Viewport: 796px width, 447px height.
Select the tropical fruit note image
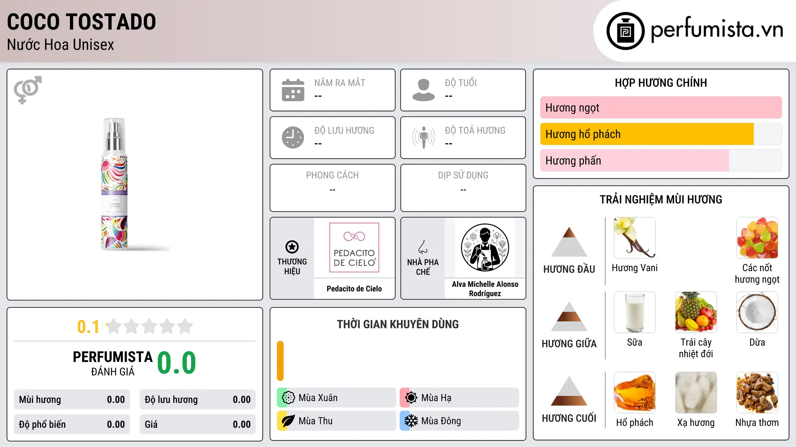tap(696, 312)
